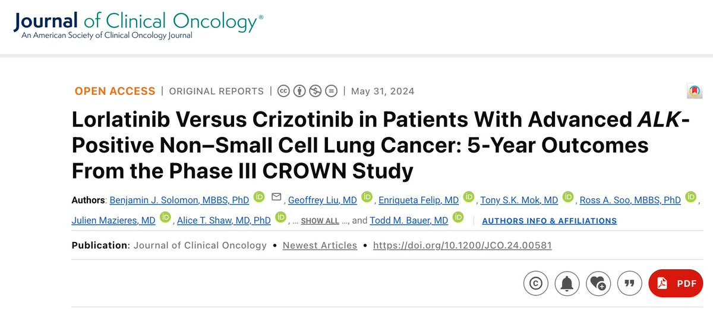Open Tony S.K. Mok author profile

(519, 200)
